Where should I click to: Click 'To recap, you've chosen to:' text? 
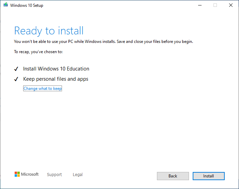pyautogui.click(x=38, y=52)
